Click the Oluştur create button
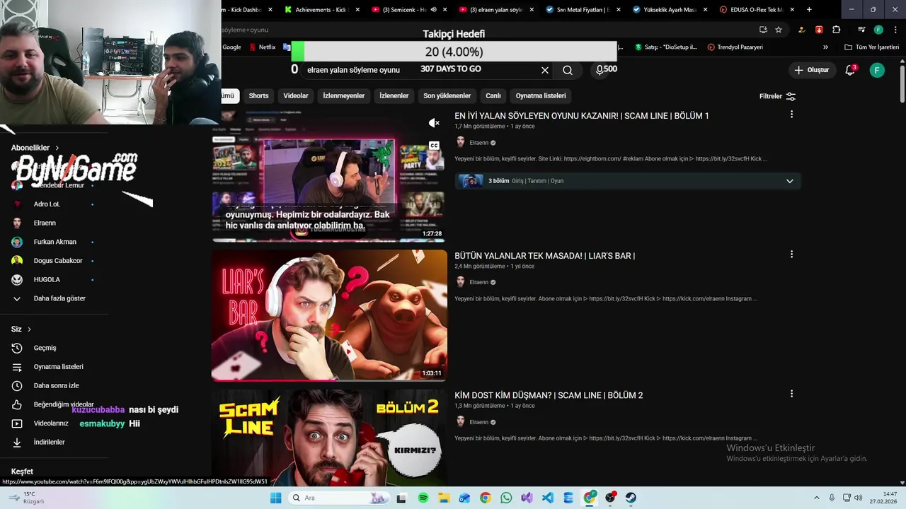Image resolution: width=906 pixels, height=509 pixels. click(x=811, y=70)
